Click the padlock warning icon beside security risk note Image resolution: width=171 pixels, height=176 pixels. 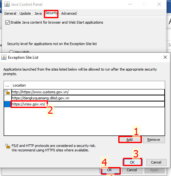[x=8, y=146]
